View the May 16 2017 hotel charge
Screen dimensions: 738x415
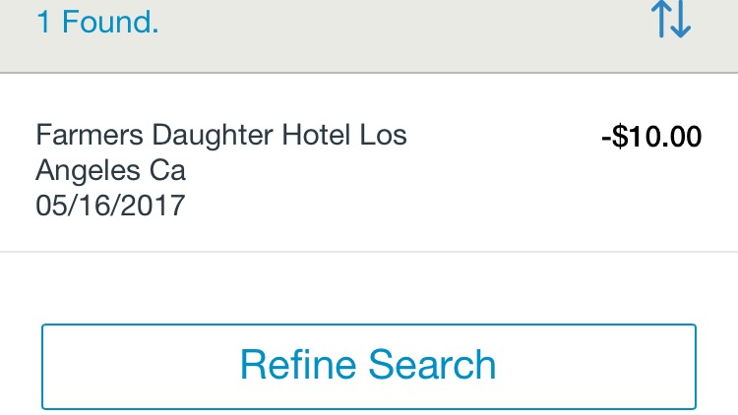(369, 163)
